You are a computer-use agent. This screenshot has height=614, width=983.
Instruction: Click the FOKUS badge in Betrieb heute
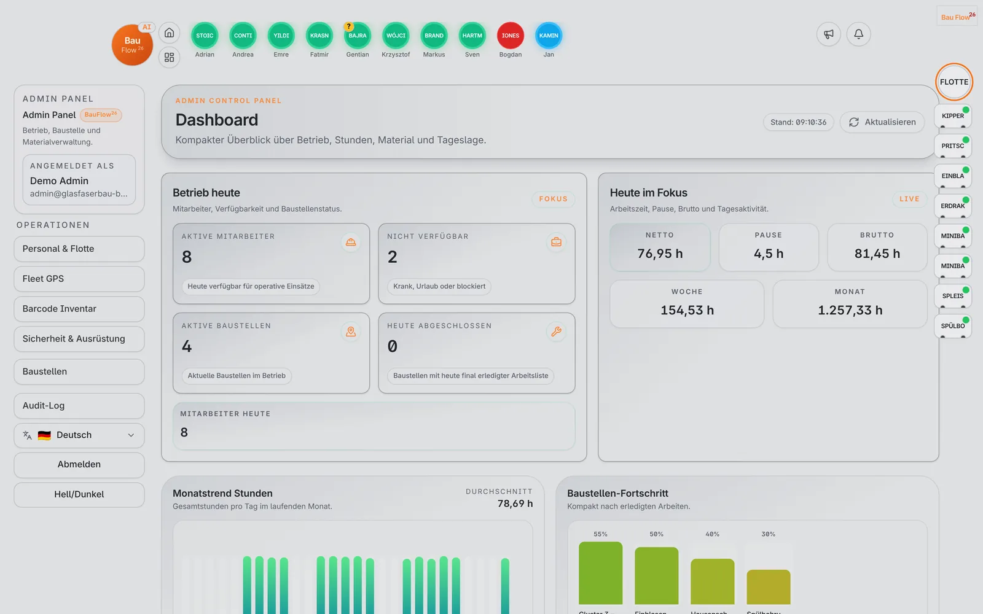click(554, 199)
